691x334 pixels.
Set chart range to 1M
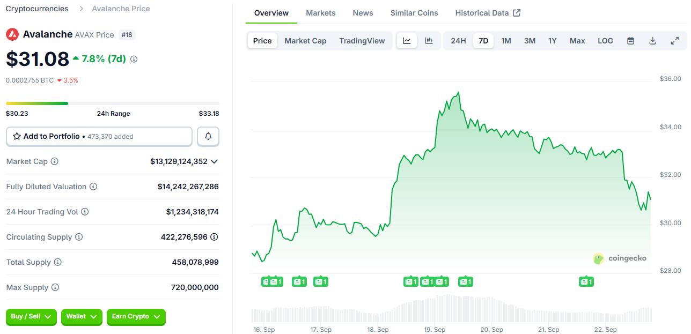[506, 41]
